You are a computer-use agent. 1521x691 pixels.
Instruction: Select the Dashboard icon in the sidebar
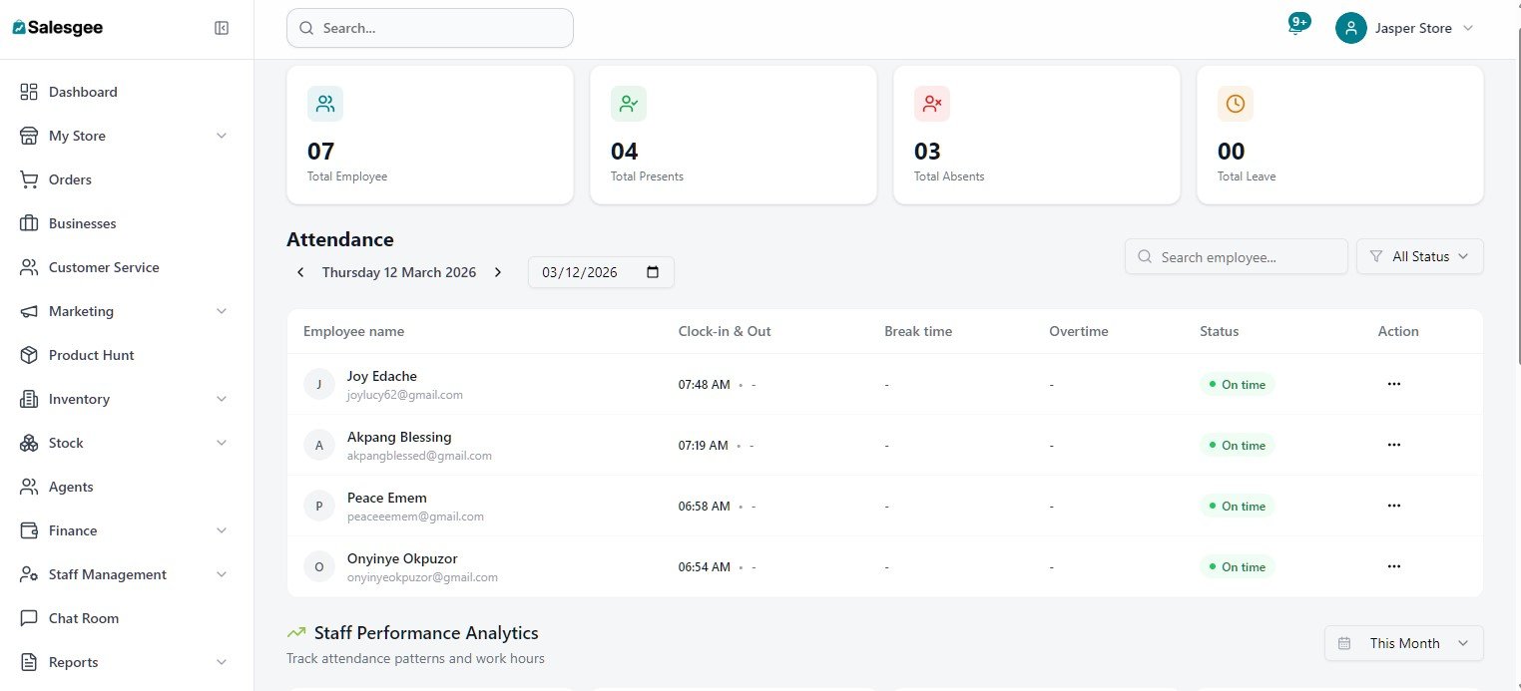(30, 91)
